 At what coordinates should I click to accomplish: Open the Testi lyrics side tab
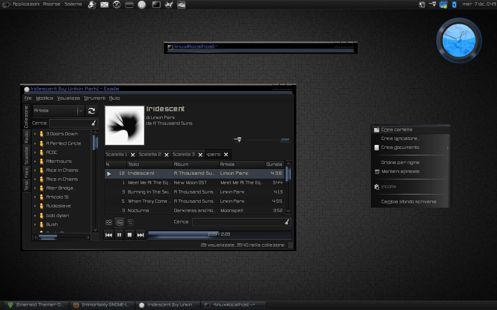coord(26,185)
